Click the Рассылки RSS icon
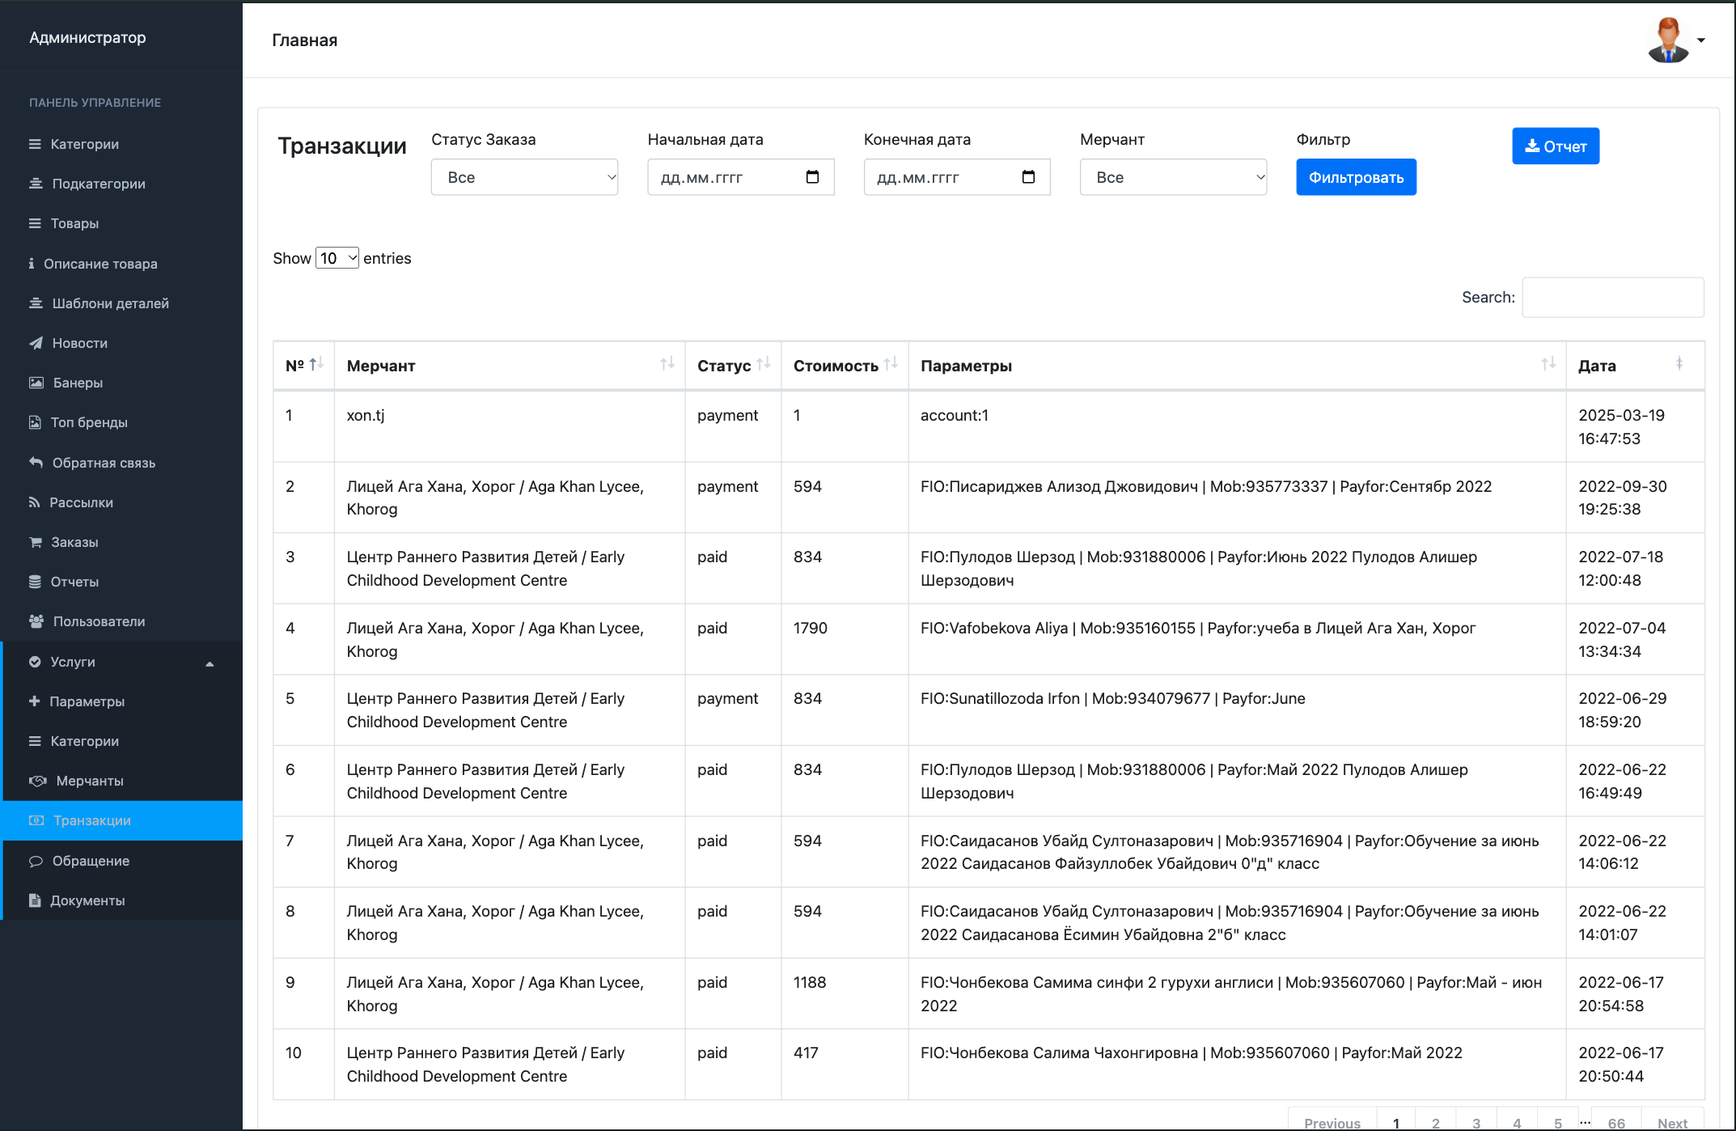1736x1131 pixels. pos(34,502)
